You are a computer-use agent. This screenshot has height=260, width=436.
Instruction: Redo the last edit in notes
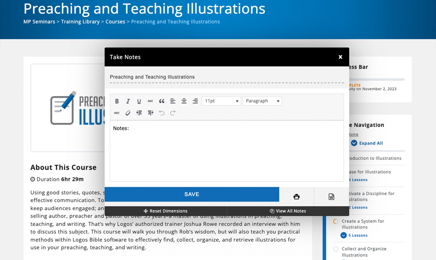click(x=173, y=113)
